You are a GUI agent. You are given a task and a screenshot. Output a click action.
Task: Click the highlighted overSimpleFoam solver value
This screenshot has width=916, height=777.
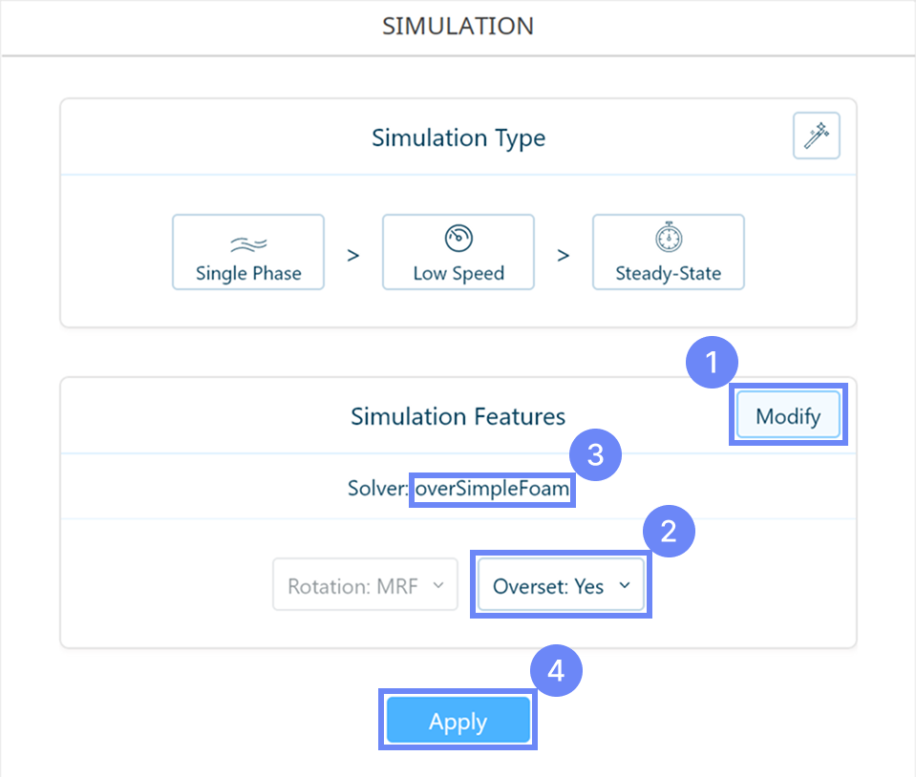[x=492, y=489]
